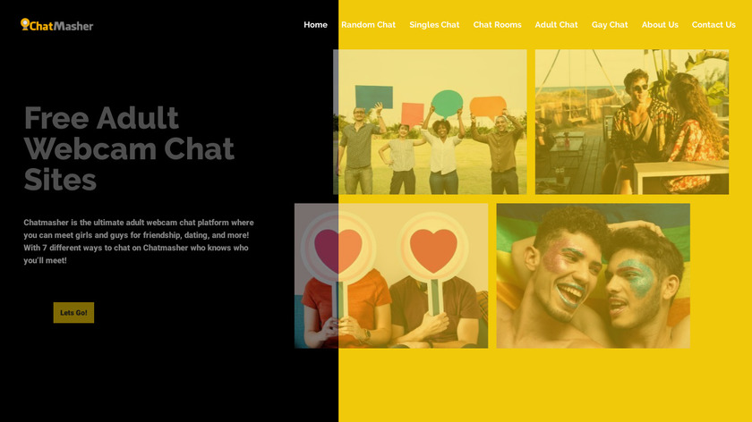
Task: Click the ChatMasher wordmark text
Action: pos(62,26)
